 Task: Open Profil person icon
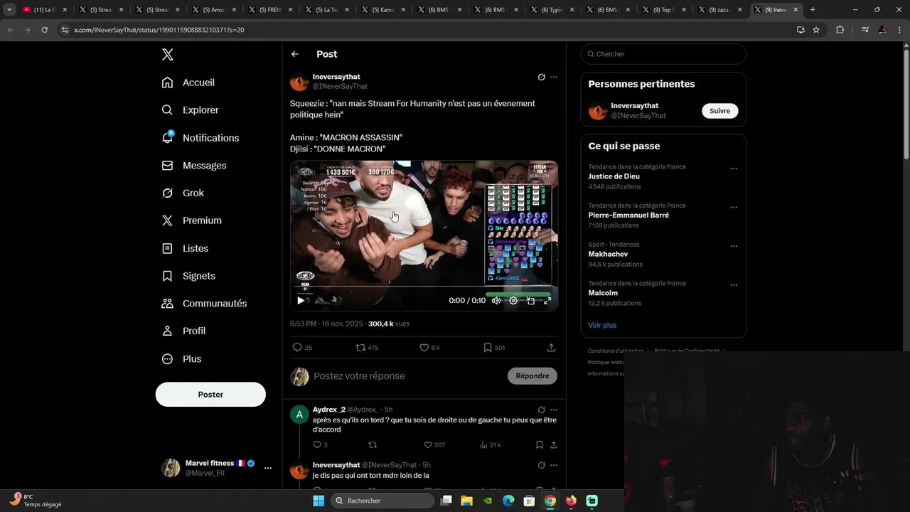167,331
